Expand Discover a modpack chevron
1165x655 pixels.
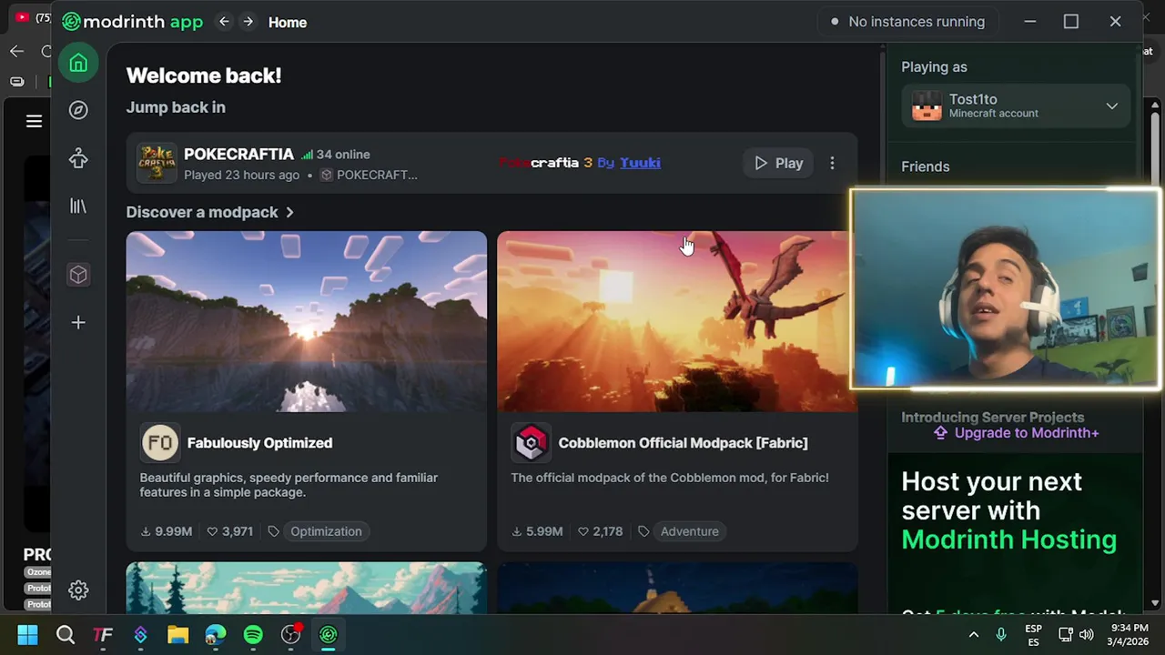coord(289,212)
